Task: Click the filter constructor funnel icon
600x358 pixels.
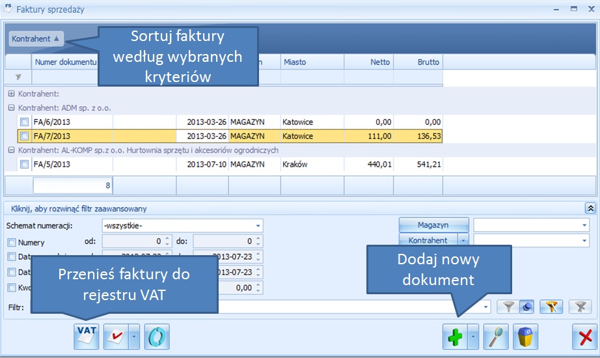Action: pos(551,307)
